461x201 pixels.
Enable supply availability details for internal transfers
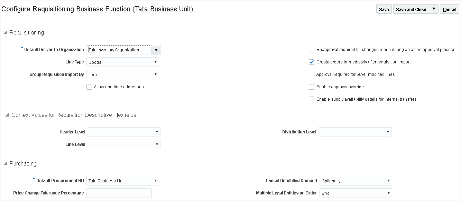click(312, 99)
